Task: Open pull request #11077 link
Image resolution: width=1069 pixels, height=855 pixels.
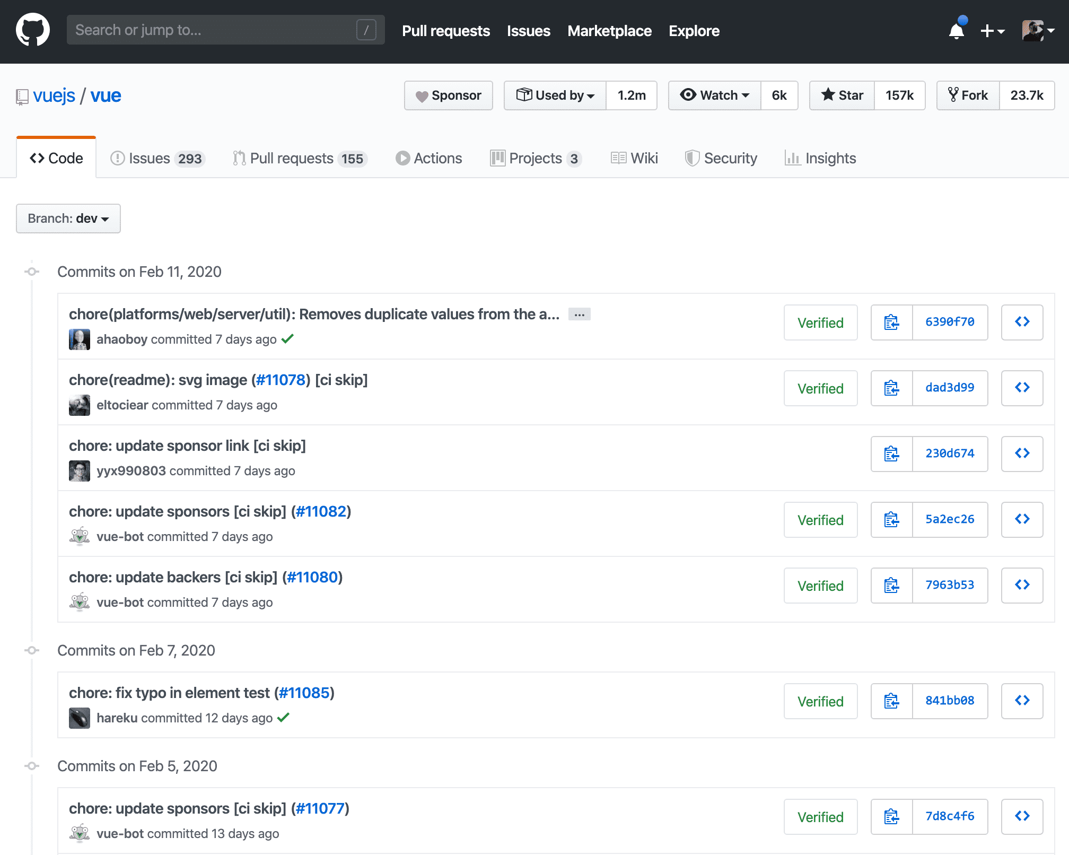Action: (x=320, y=808)
